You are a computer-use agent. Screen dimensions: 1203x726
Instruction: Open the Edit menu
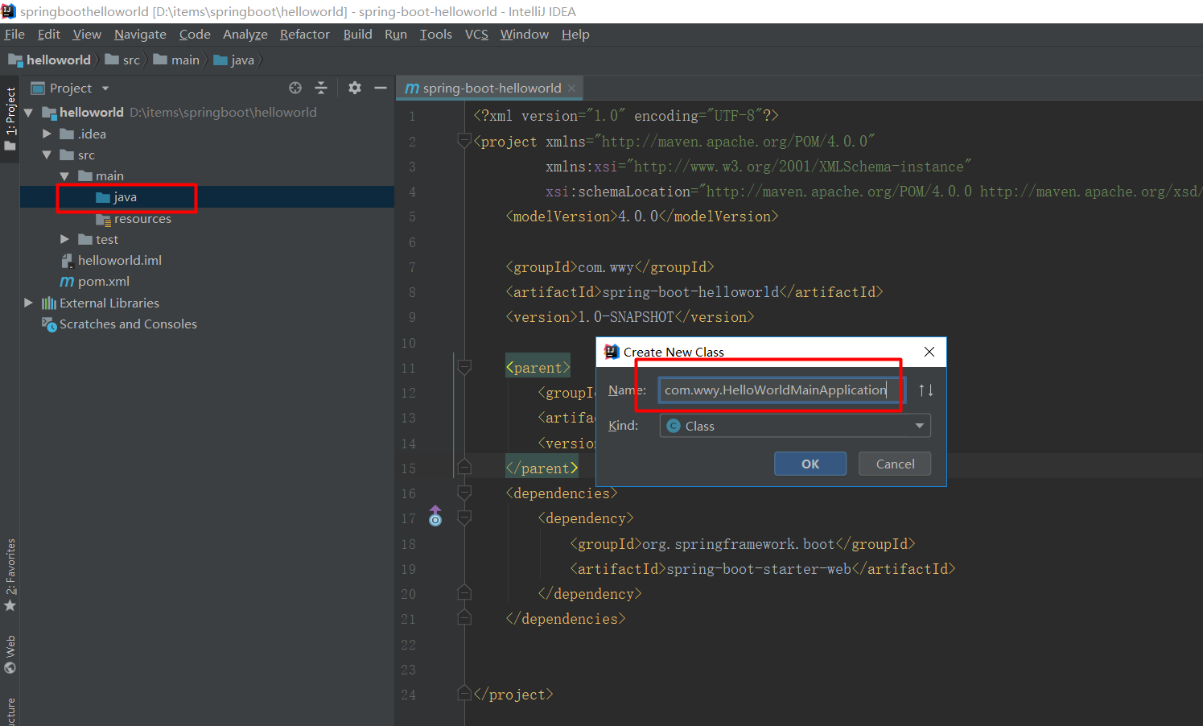[x=49, y=34]
